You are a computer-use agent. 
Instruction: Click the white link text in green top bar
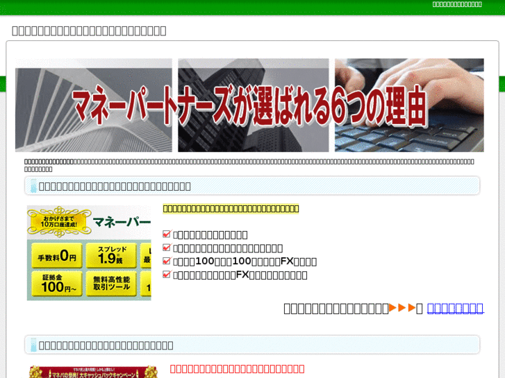point(457,4)
